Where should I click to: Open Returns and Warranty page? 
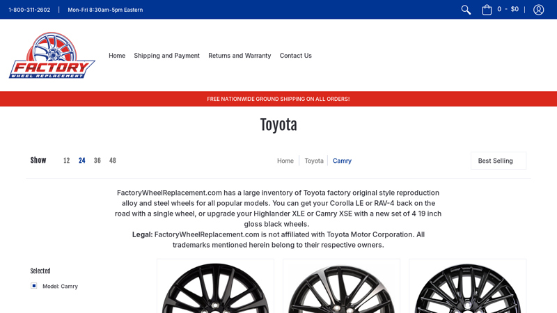click(240, 56)
